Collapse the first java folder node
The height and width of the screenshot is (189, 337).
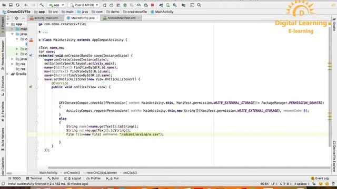click(x=12, y=34)
